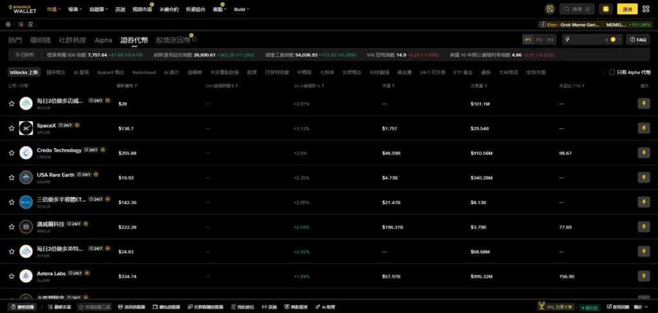Screen dimensions: 658x313
Task: Quick-trade lightning button for INTWB row
Action: (644, 251)
